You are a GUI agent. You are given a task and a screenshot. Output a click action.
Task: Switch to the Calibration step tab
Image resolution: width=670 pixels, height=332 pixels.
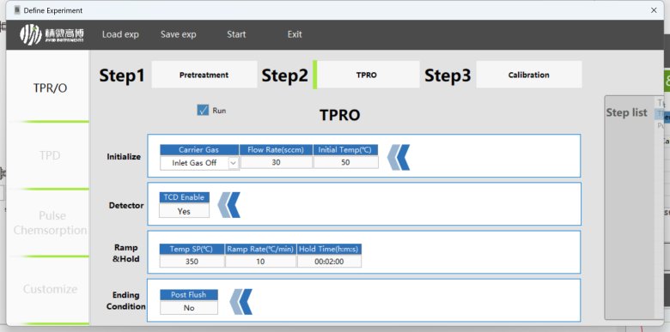point(529,75)
